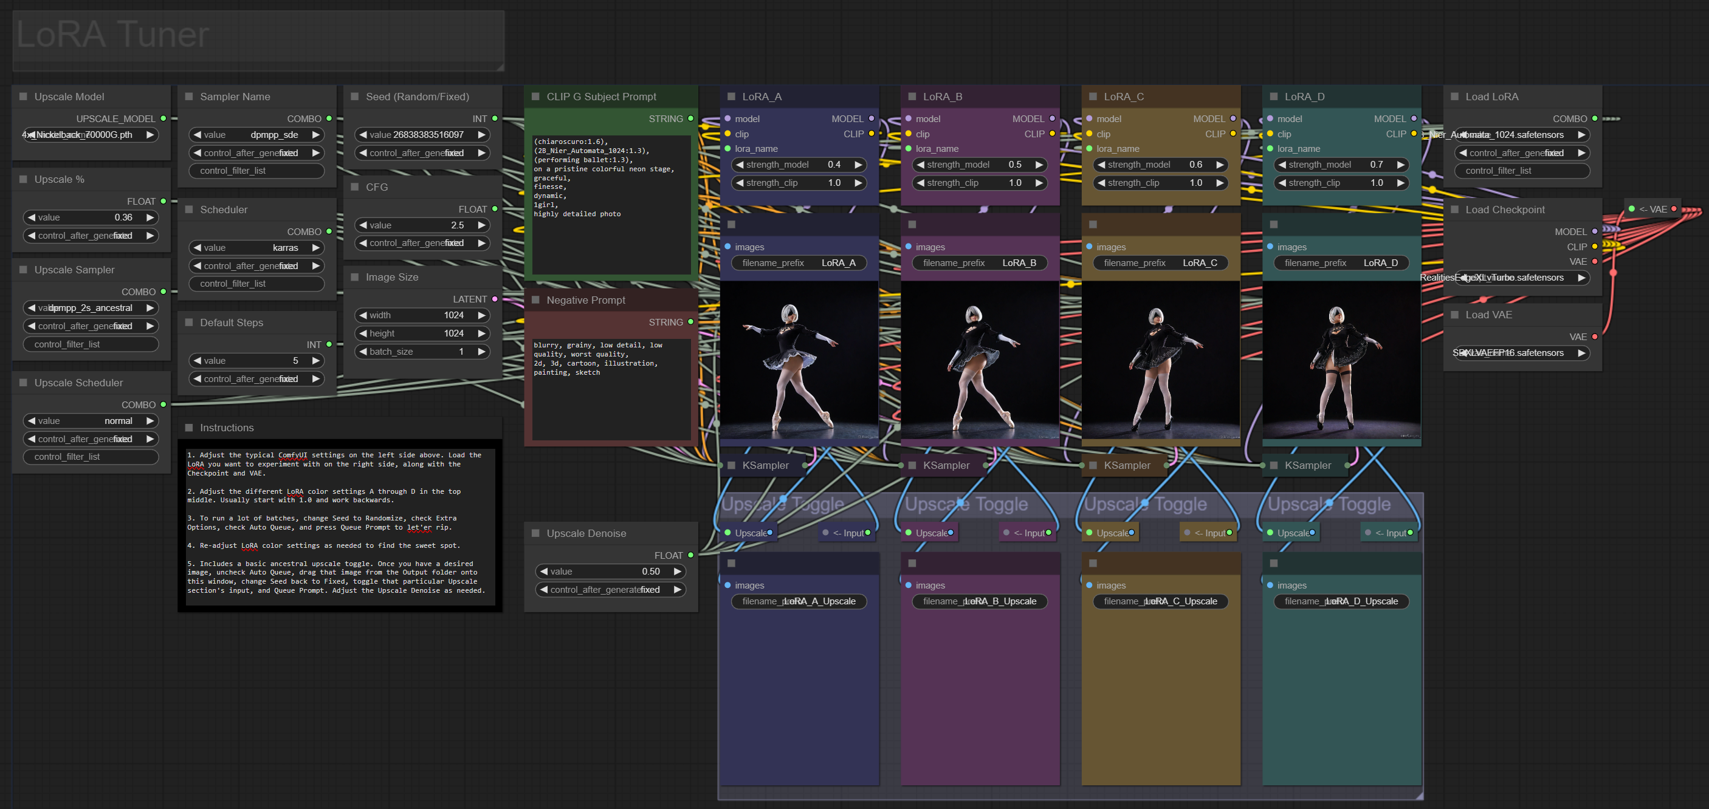Click next arrow on Upscale Model selector
Screen dimensions: 1709x809
[150, 135]
